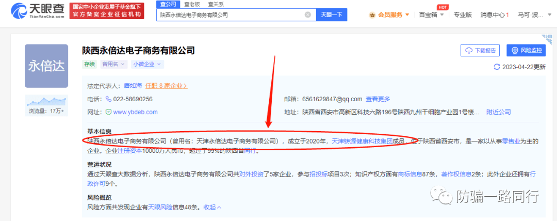
Task: Click the phone icon beside 022-58690256
Action: click(x=108, y=99)
